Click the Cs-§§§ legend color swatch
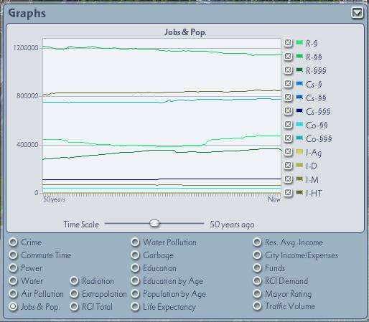Viewport: 369px width, 322px height. click(x=299, y=110)
